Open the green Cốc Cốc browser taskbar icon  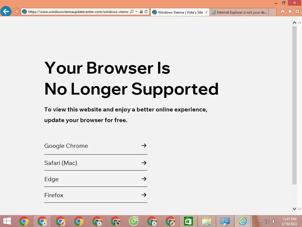click(x=134, y=221)
